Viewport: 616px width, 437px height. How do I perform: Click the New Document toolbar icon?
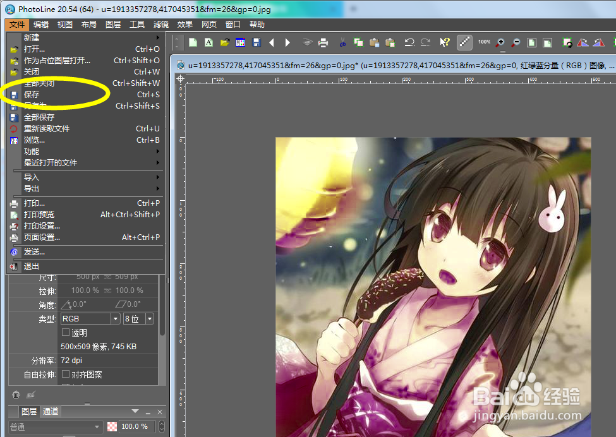tap(193, 42)
